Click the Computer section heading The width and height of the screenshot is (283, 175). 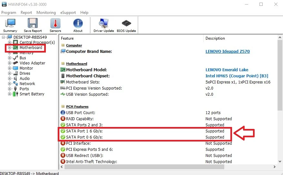coord(74,45)
